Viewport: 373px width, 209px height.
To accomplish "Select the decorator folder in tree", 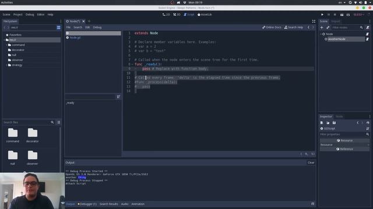I will [18, 50].
